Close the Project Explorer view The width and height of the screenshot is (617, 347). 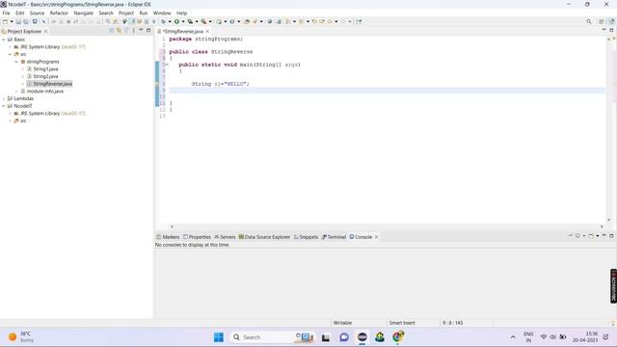pos(45,31)
